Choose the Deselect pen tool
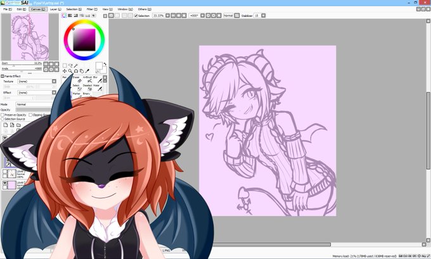The width and height of the screenshot is (431, 259). click(x=87, y=88)
